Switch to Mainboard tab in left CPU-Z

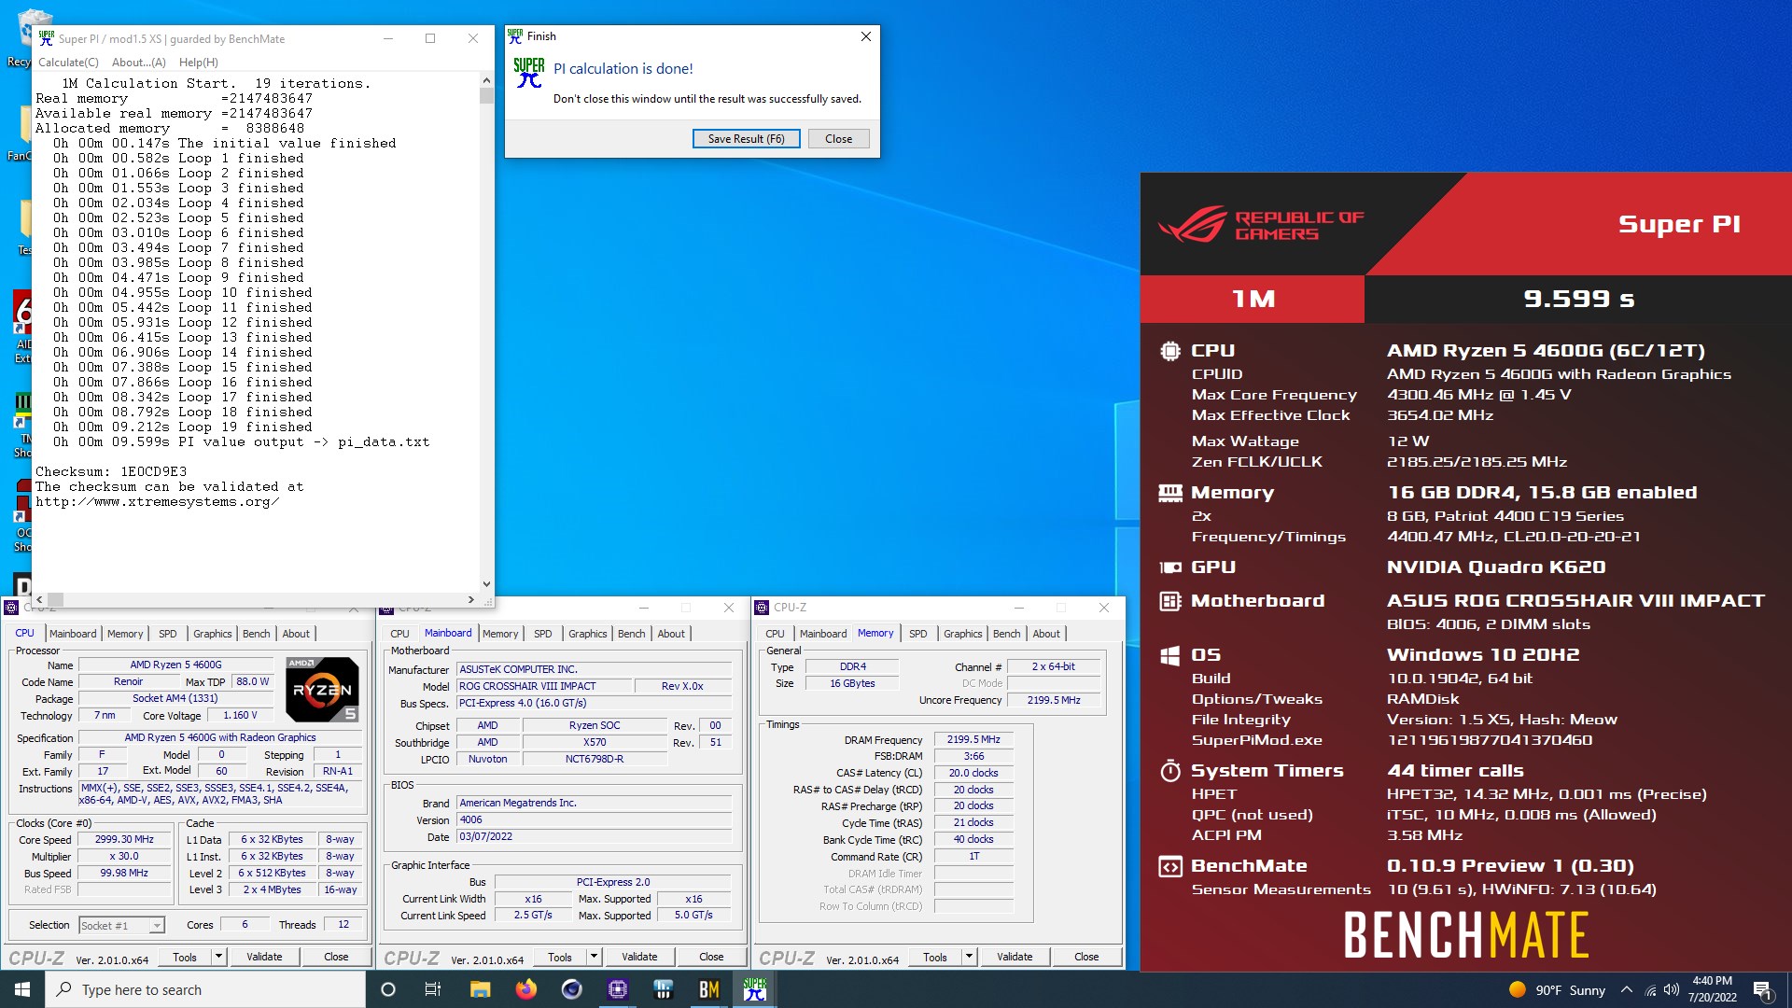[73, 634]
